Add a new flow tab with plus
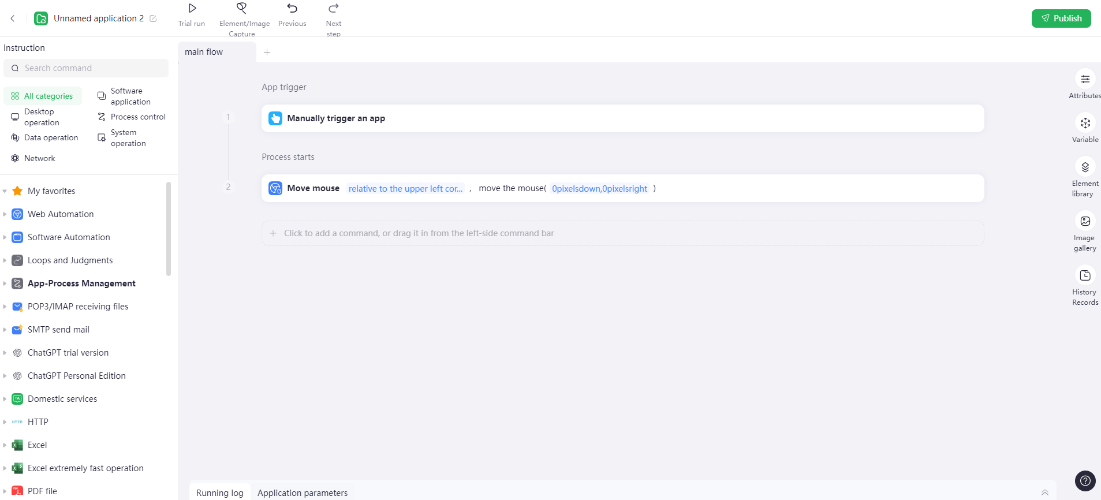Screen dimensions: 1101x500 coord(267,52)
